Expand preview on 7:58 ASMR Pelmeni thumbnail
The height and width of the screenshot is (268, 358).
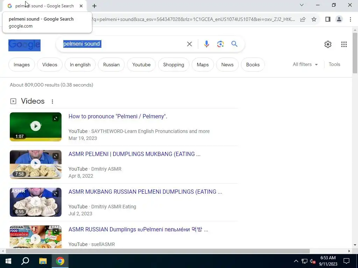point(56,156)
